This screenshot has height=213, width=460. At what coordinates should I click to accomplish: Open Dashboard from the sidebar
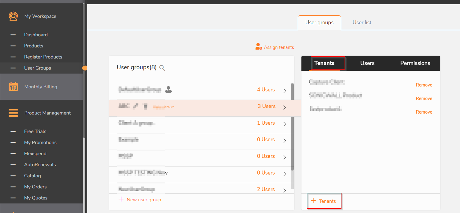[x=36, y=35]
